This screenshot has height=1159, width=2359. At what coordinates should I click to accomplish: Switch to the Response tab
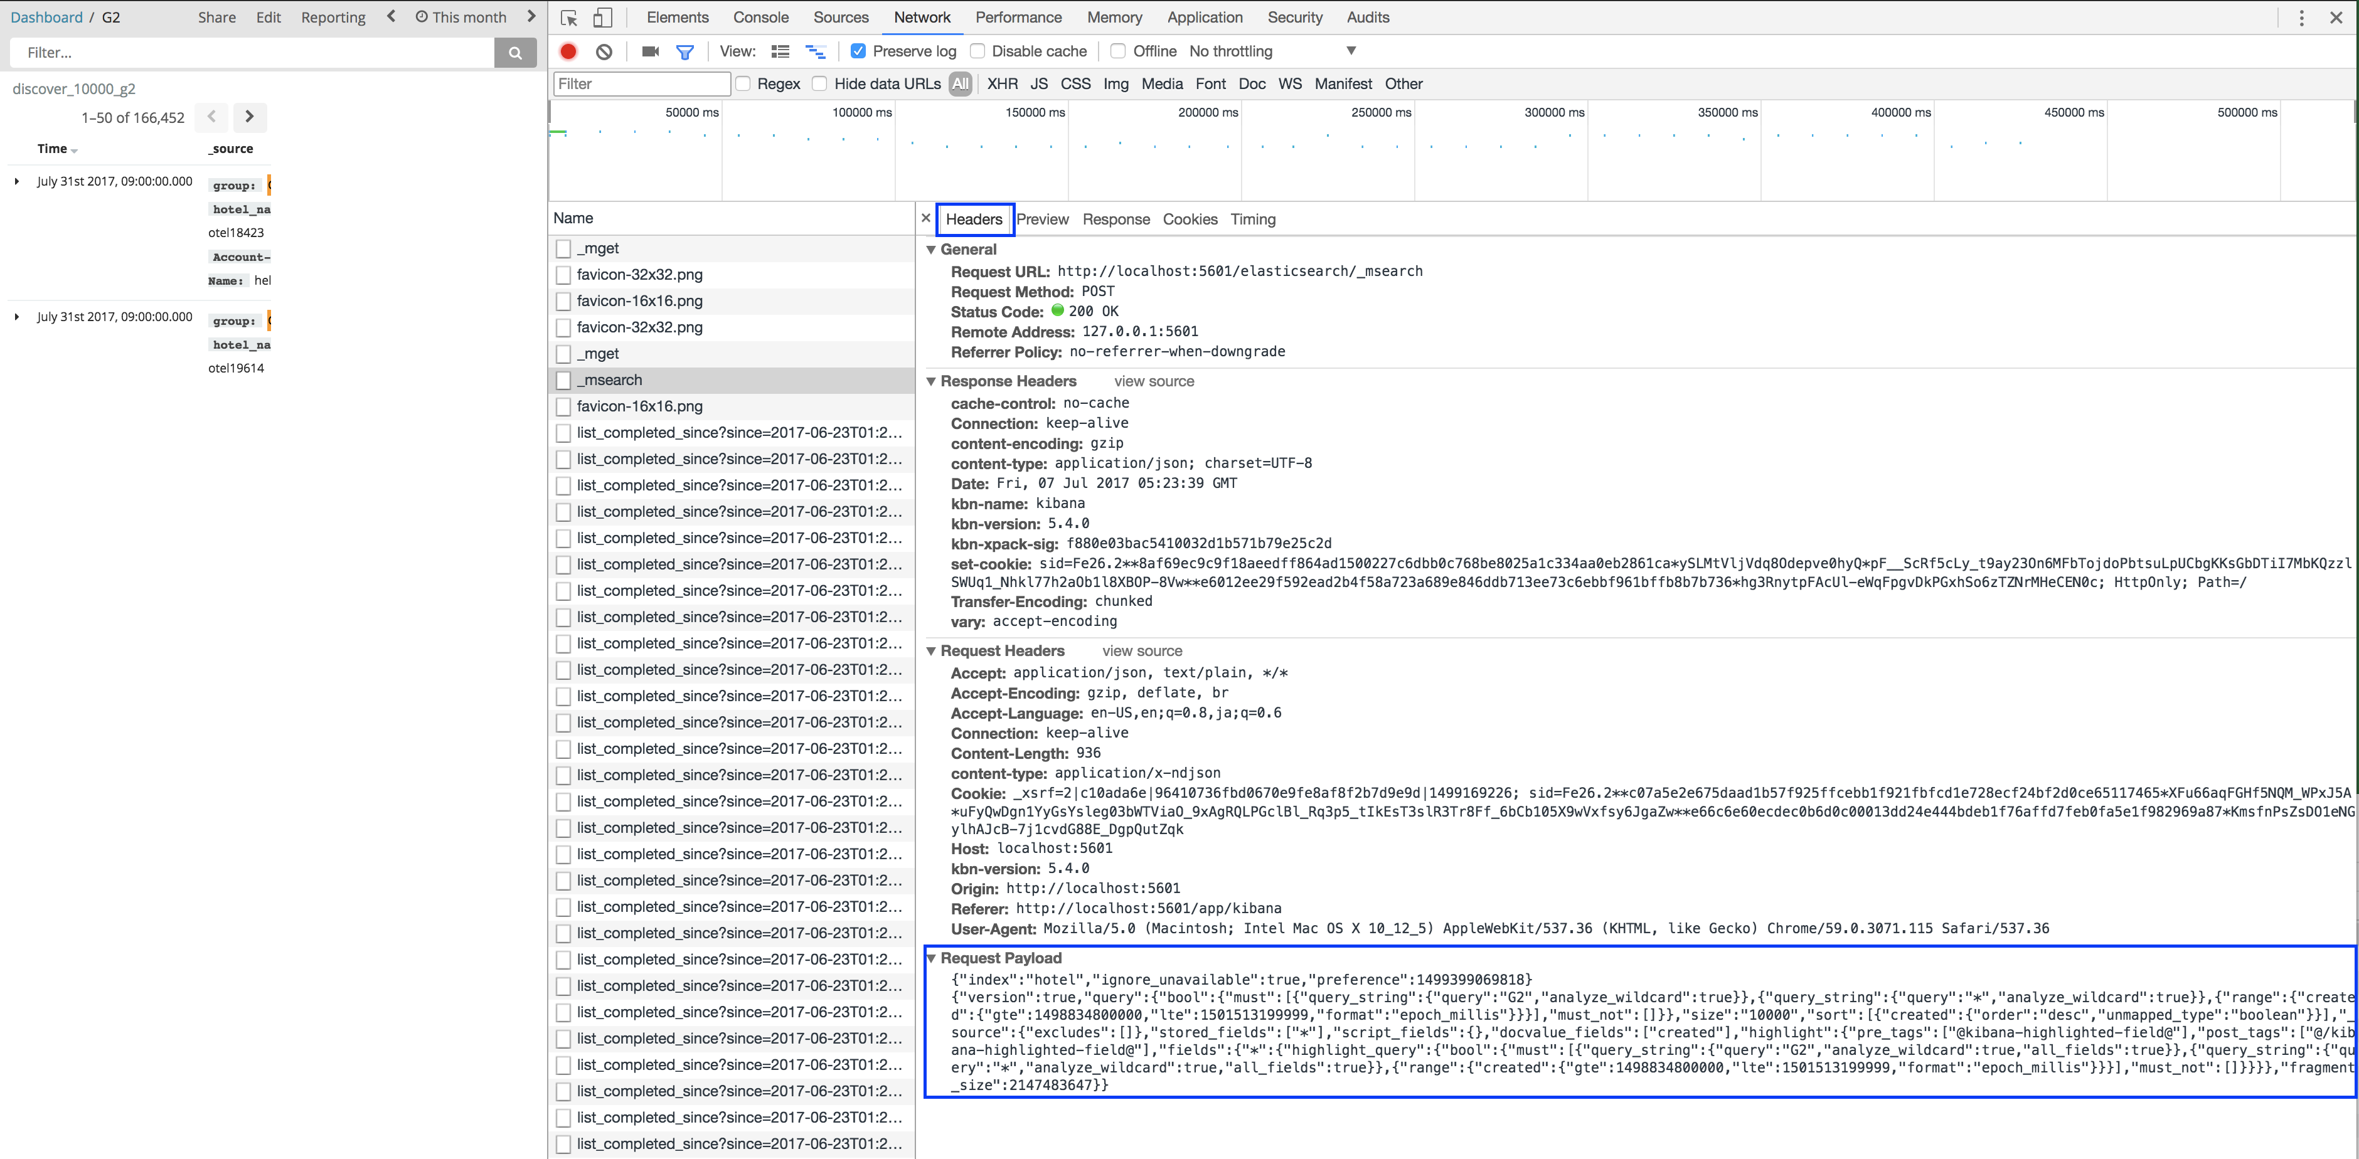pyautogui.click(x=1116, y=218)
